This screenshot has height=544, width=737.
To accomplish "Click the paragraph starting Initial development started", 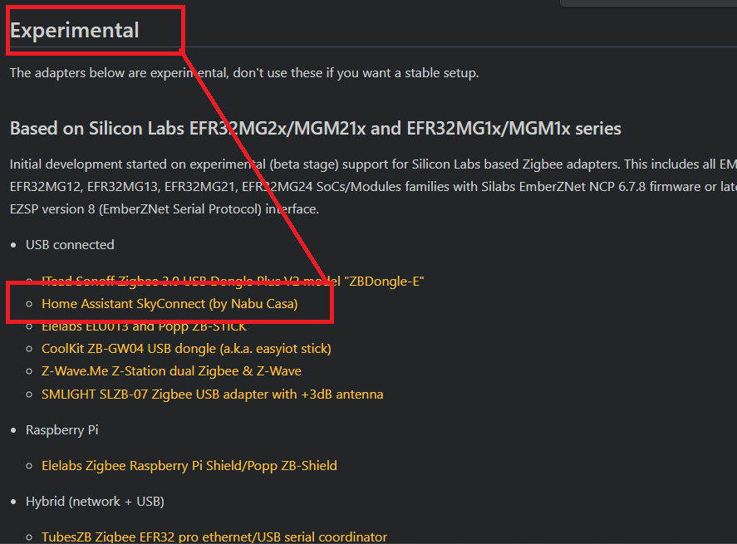I will (373, 187).
